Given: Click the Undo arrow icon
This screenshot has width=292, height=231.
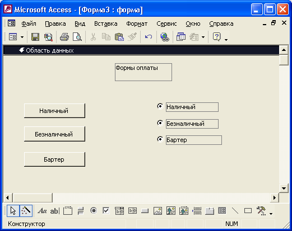Looking at the screenshot, I should click(x=149, y=37).
